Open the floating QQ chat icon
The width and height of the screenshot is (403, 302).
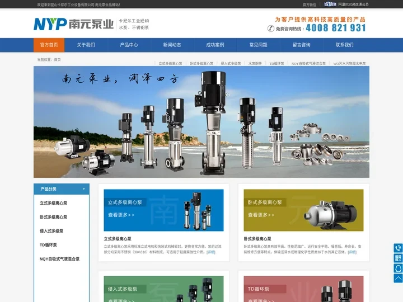(398, 268)
